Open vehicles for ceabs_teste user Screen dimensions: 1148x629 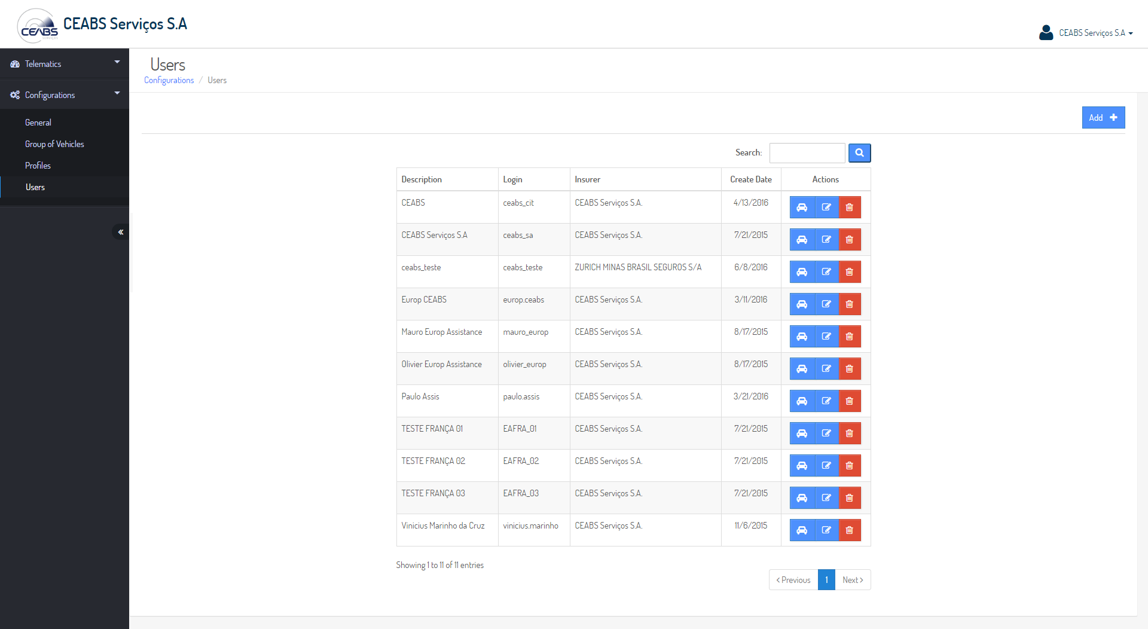coord(802,272)
